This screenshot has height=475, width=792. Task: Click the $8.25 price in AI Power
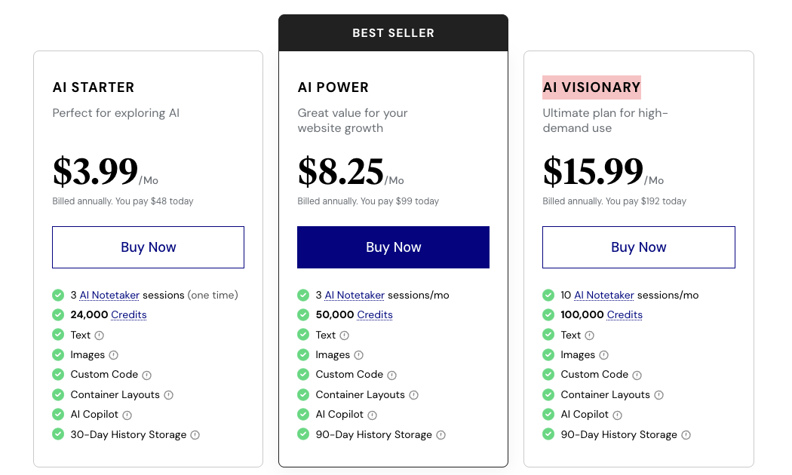tap(341, 172)
